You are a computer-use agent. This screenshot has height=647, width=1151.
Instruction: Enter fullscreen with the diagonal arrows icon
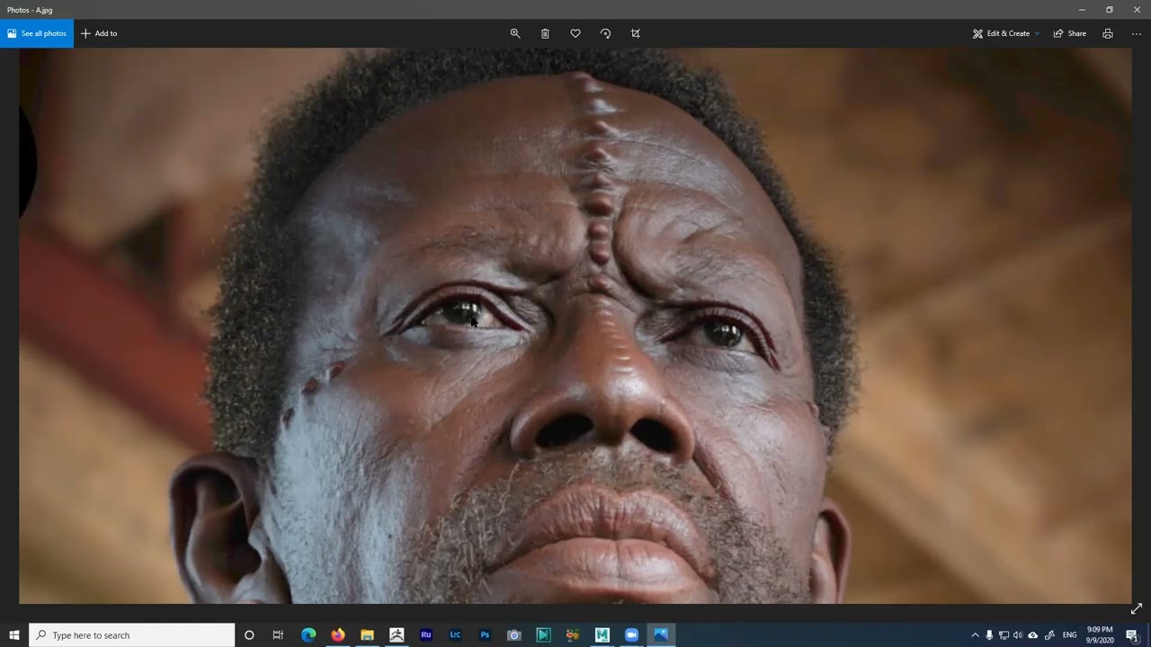coord(1137,608)
